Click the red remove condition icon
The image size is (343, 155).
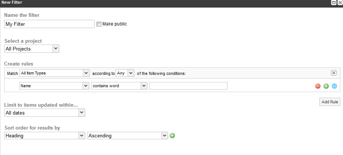pos(318,86)
